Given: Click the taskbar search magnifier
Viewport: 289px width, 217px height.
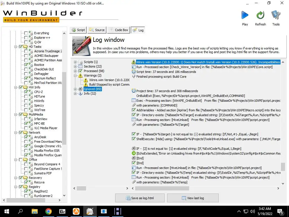Looking at the screenshot, I should pyautogui.click(x=20, y=211).
